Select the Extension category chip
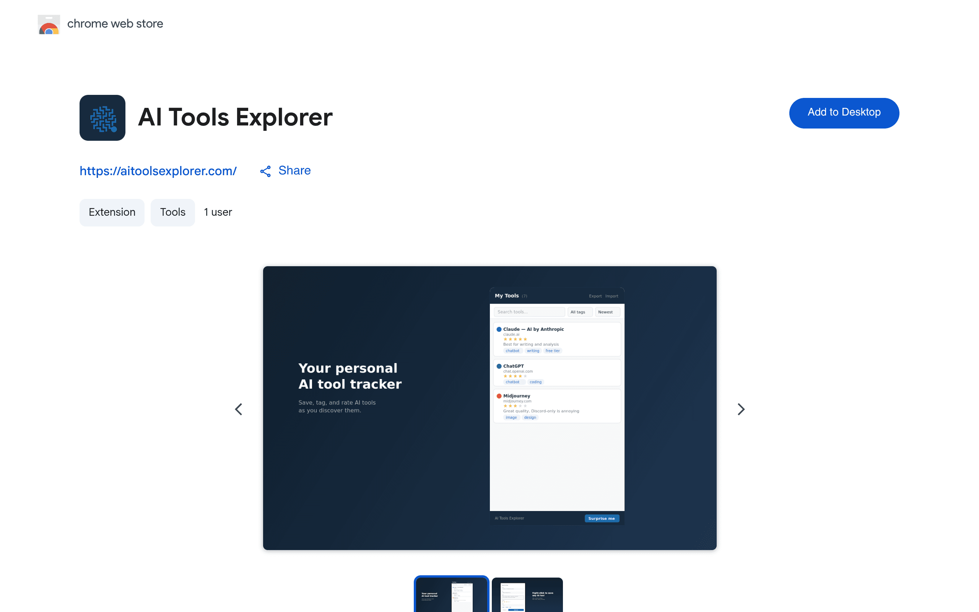Screen dimensions: 979x612 point(112,213)
